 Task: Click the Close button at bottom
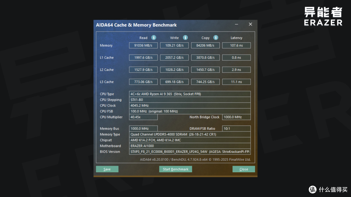coord(243,169)
